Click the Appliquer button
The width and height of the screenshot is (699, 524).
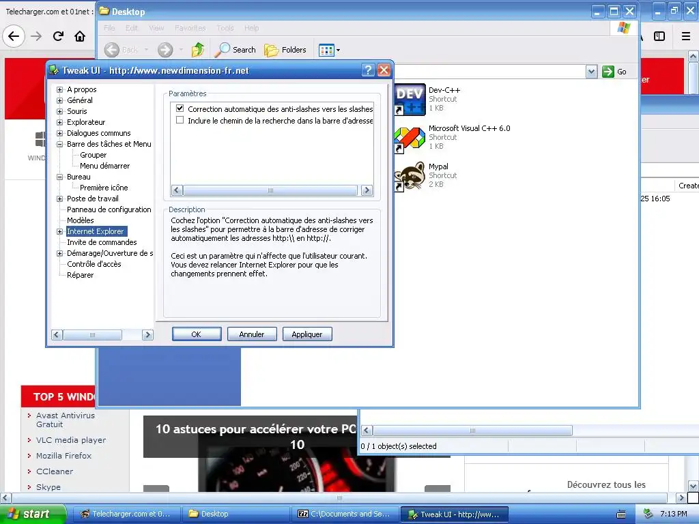click(x=307, y=334)
